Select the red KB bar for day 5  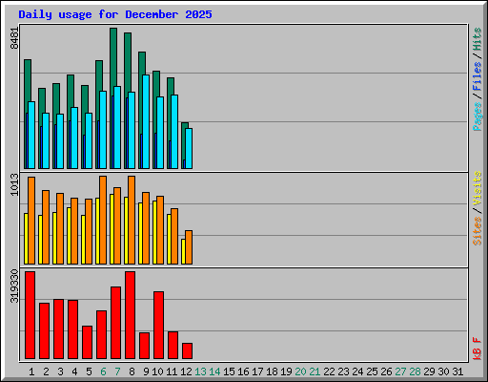click(87, 342)
